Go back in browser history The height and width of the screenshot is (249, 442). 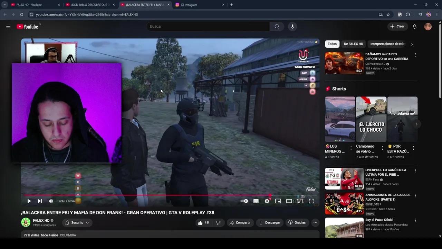5,15
